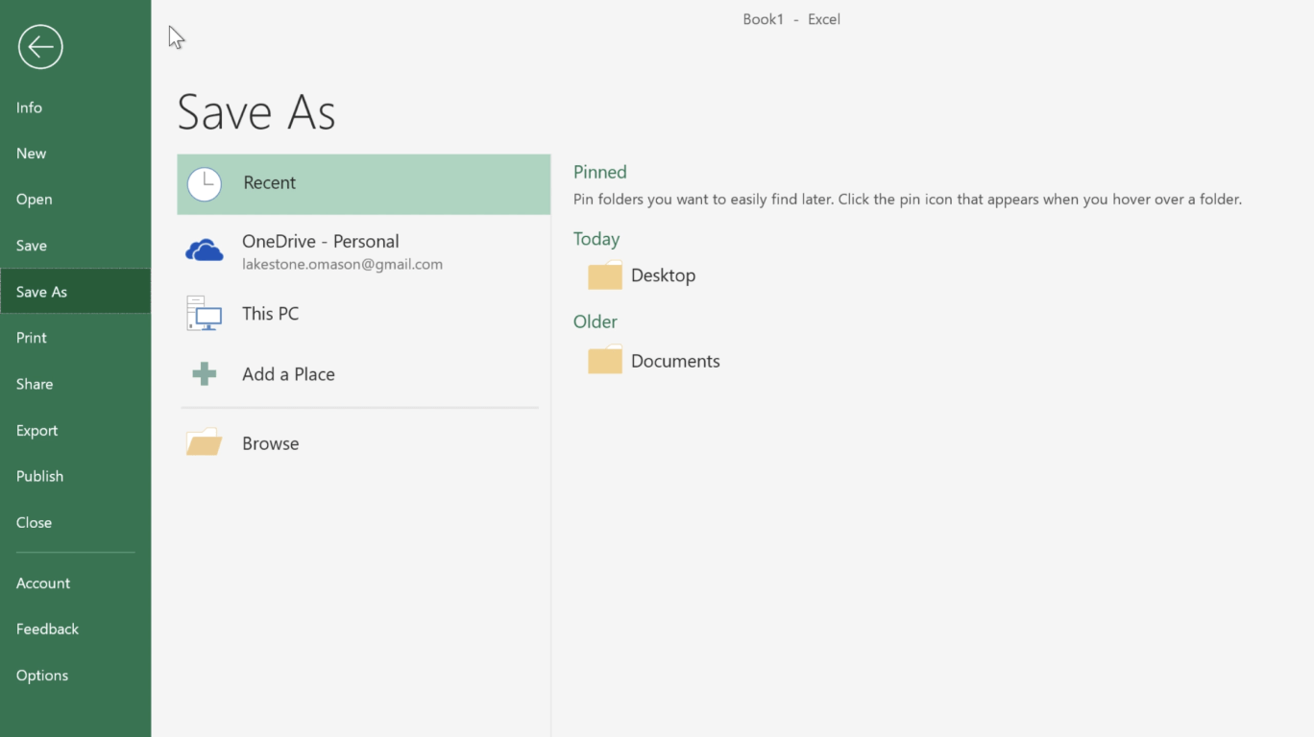This screenshot has width=1314, height=737.
Task: Click the Book1 - Excel window title
Action: point(791,19)
